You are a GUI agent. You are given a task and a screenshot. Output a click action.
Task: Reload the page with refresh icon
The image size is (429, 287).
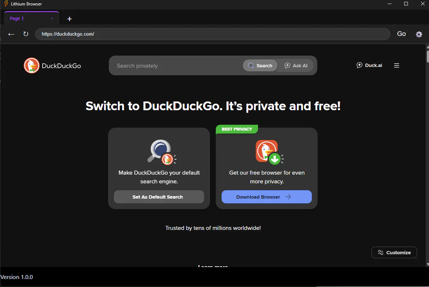[26, 34]
